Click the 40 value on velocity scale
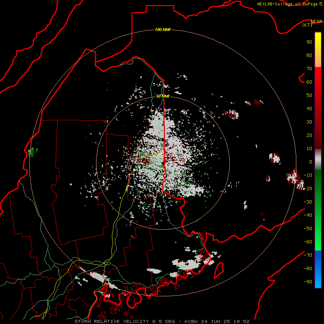Image resolution: width=324 pixels, height=324 pixels. (x=309, y=108)
